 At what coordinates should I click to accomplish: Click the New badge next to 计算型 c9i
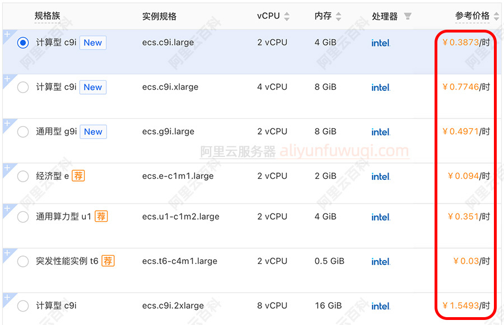click(x=92, y=43)
